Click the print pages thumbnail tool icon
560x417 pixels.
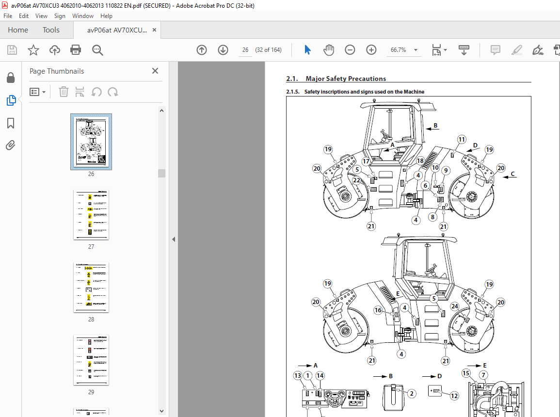pos(80,92)
